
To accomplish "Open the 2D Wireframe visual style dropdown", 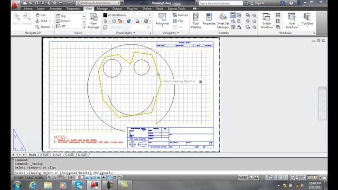I will [x=127, y=15].
